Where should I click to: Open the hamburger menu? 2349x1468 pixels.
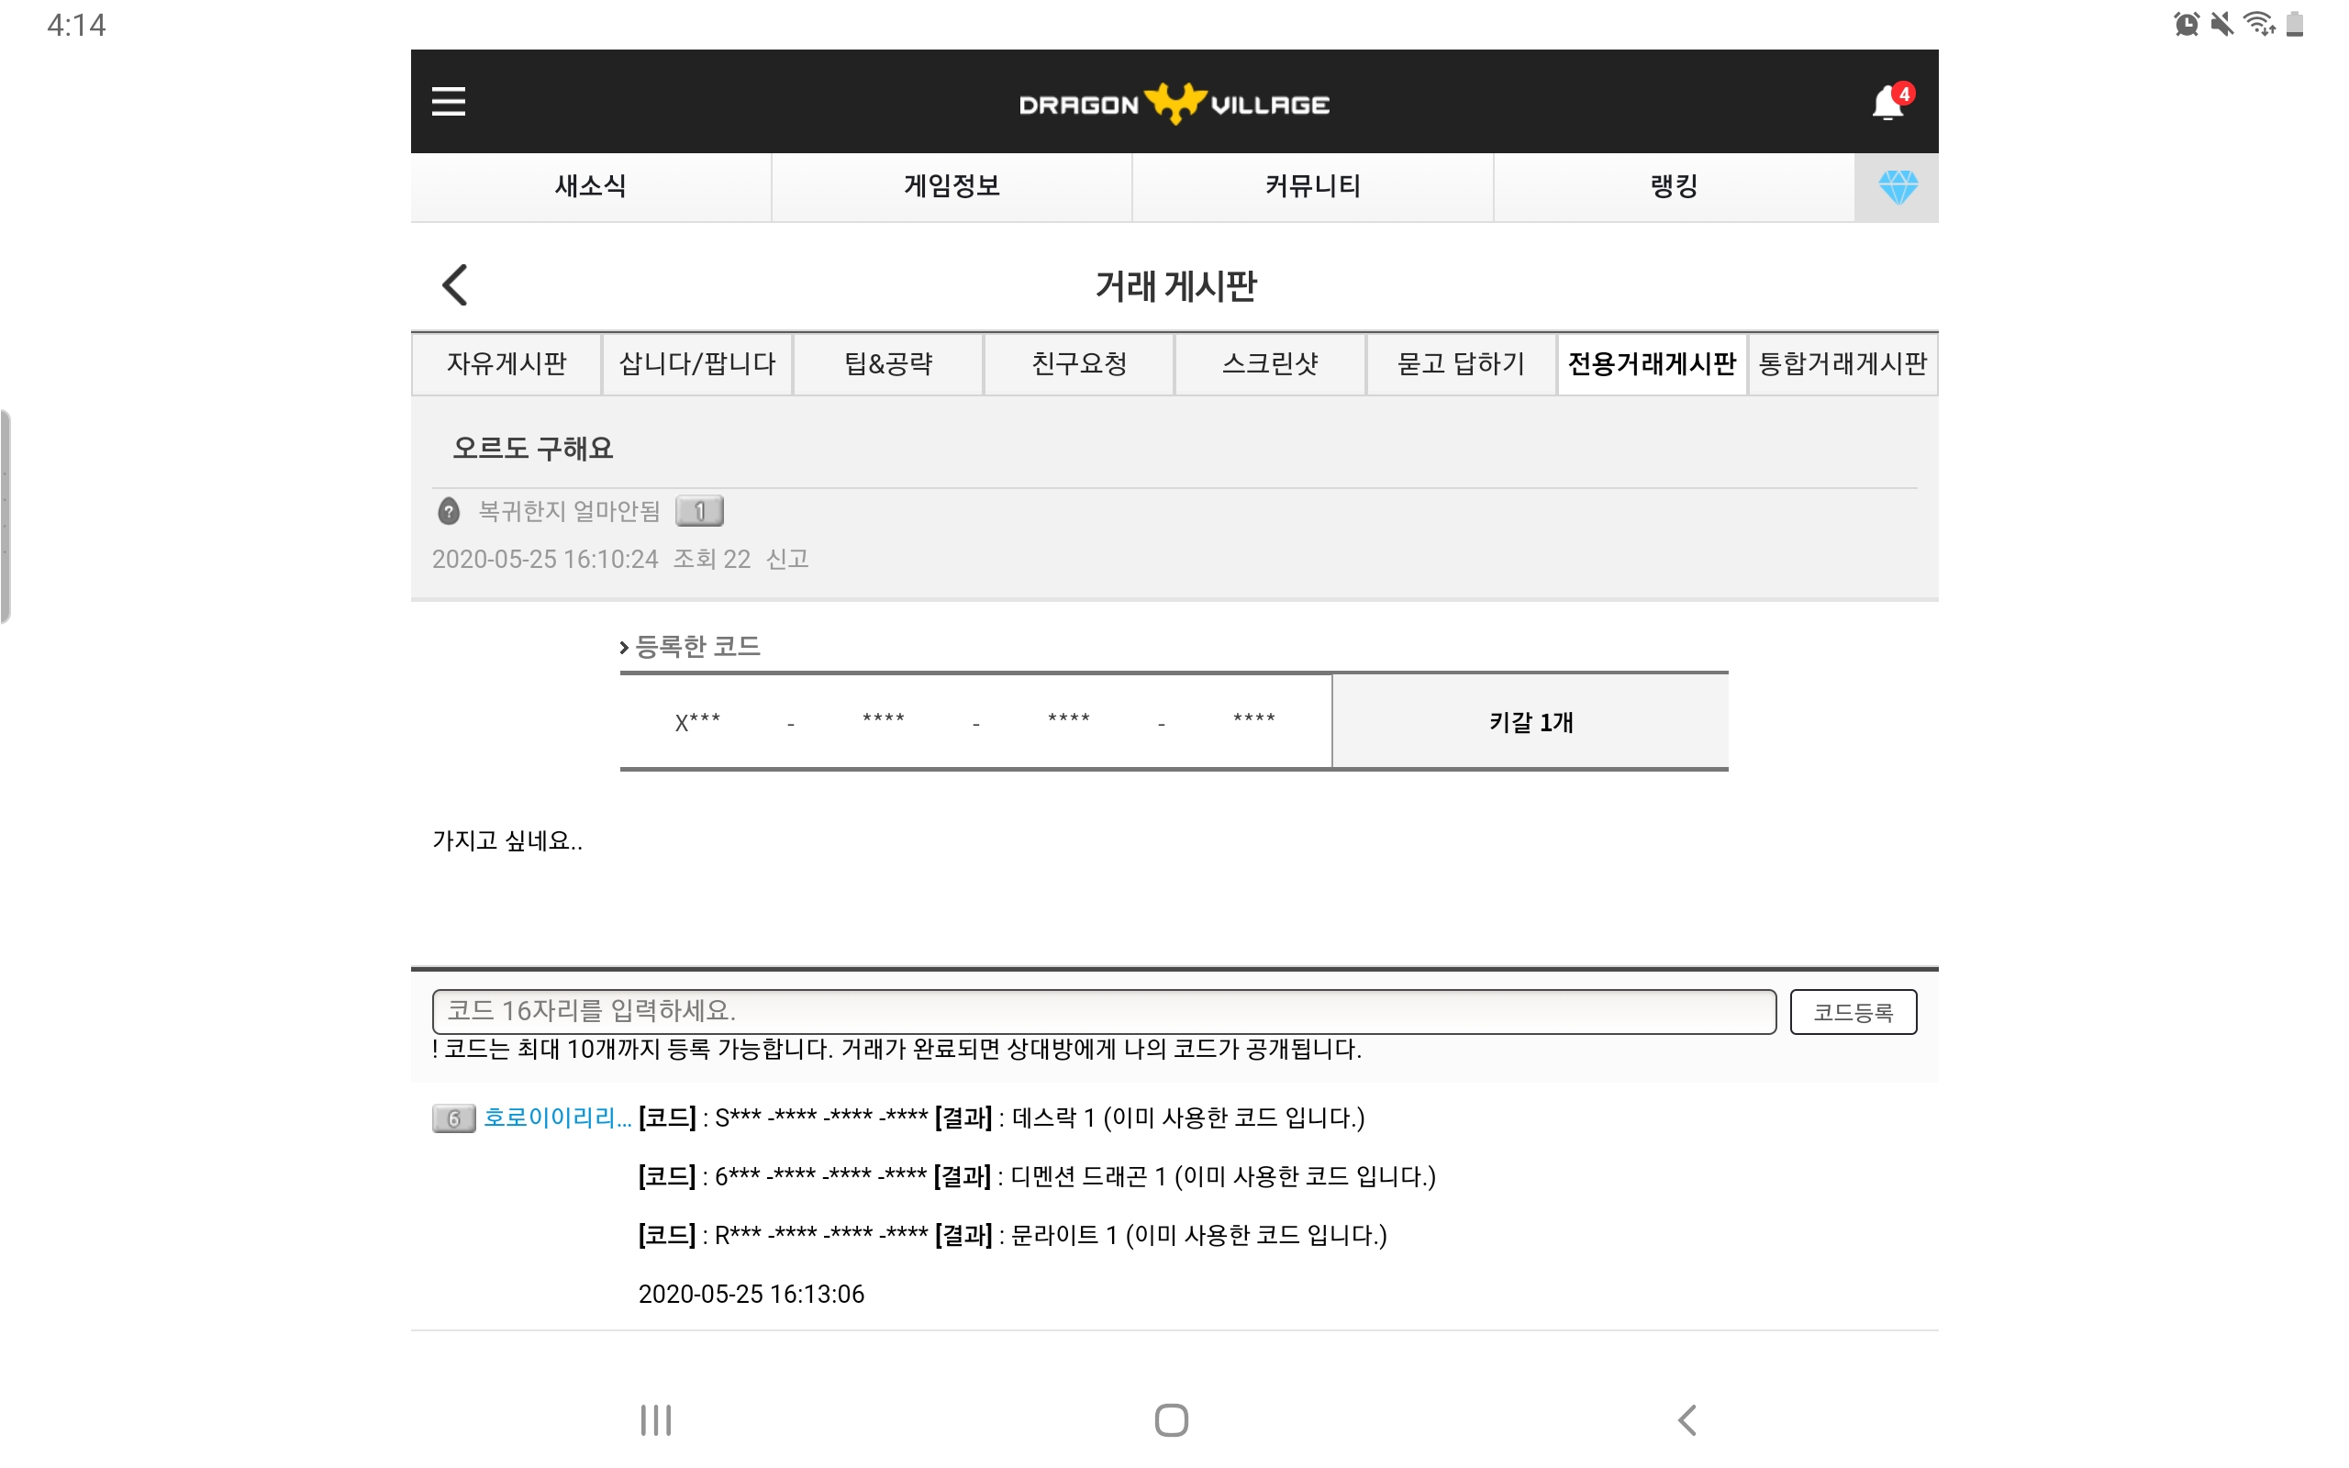tap(449, 102)
